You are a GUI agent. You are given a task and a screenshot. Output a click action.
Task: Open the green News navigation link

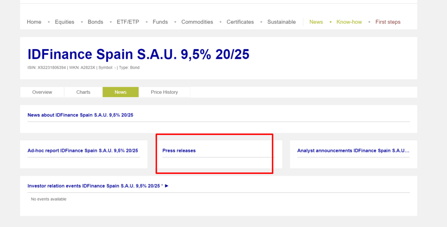coord(316,22)
